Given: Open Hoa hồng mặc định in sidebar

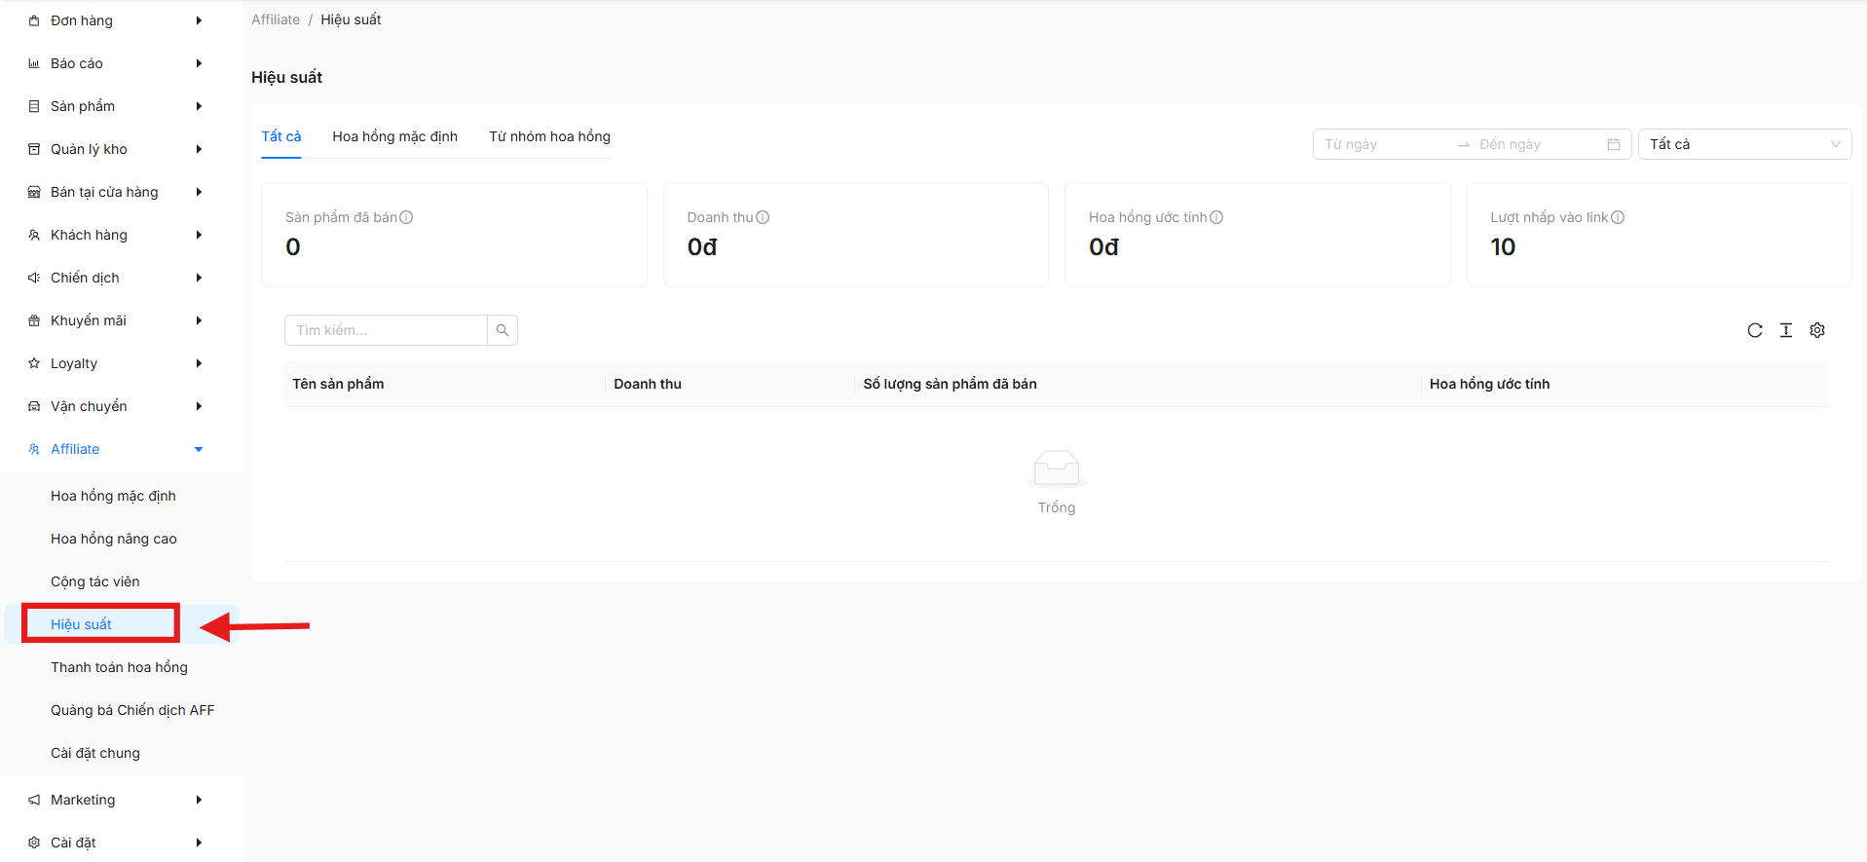Looking at the screenshot, I should [113, 496].
